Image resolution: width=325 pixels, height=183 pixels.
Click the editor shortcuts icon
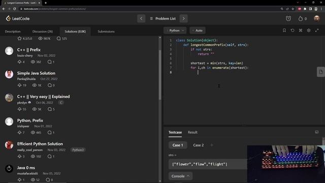click(x=301, y=30)
